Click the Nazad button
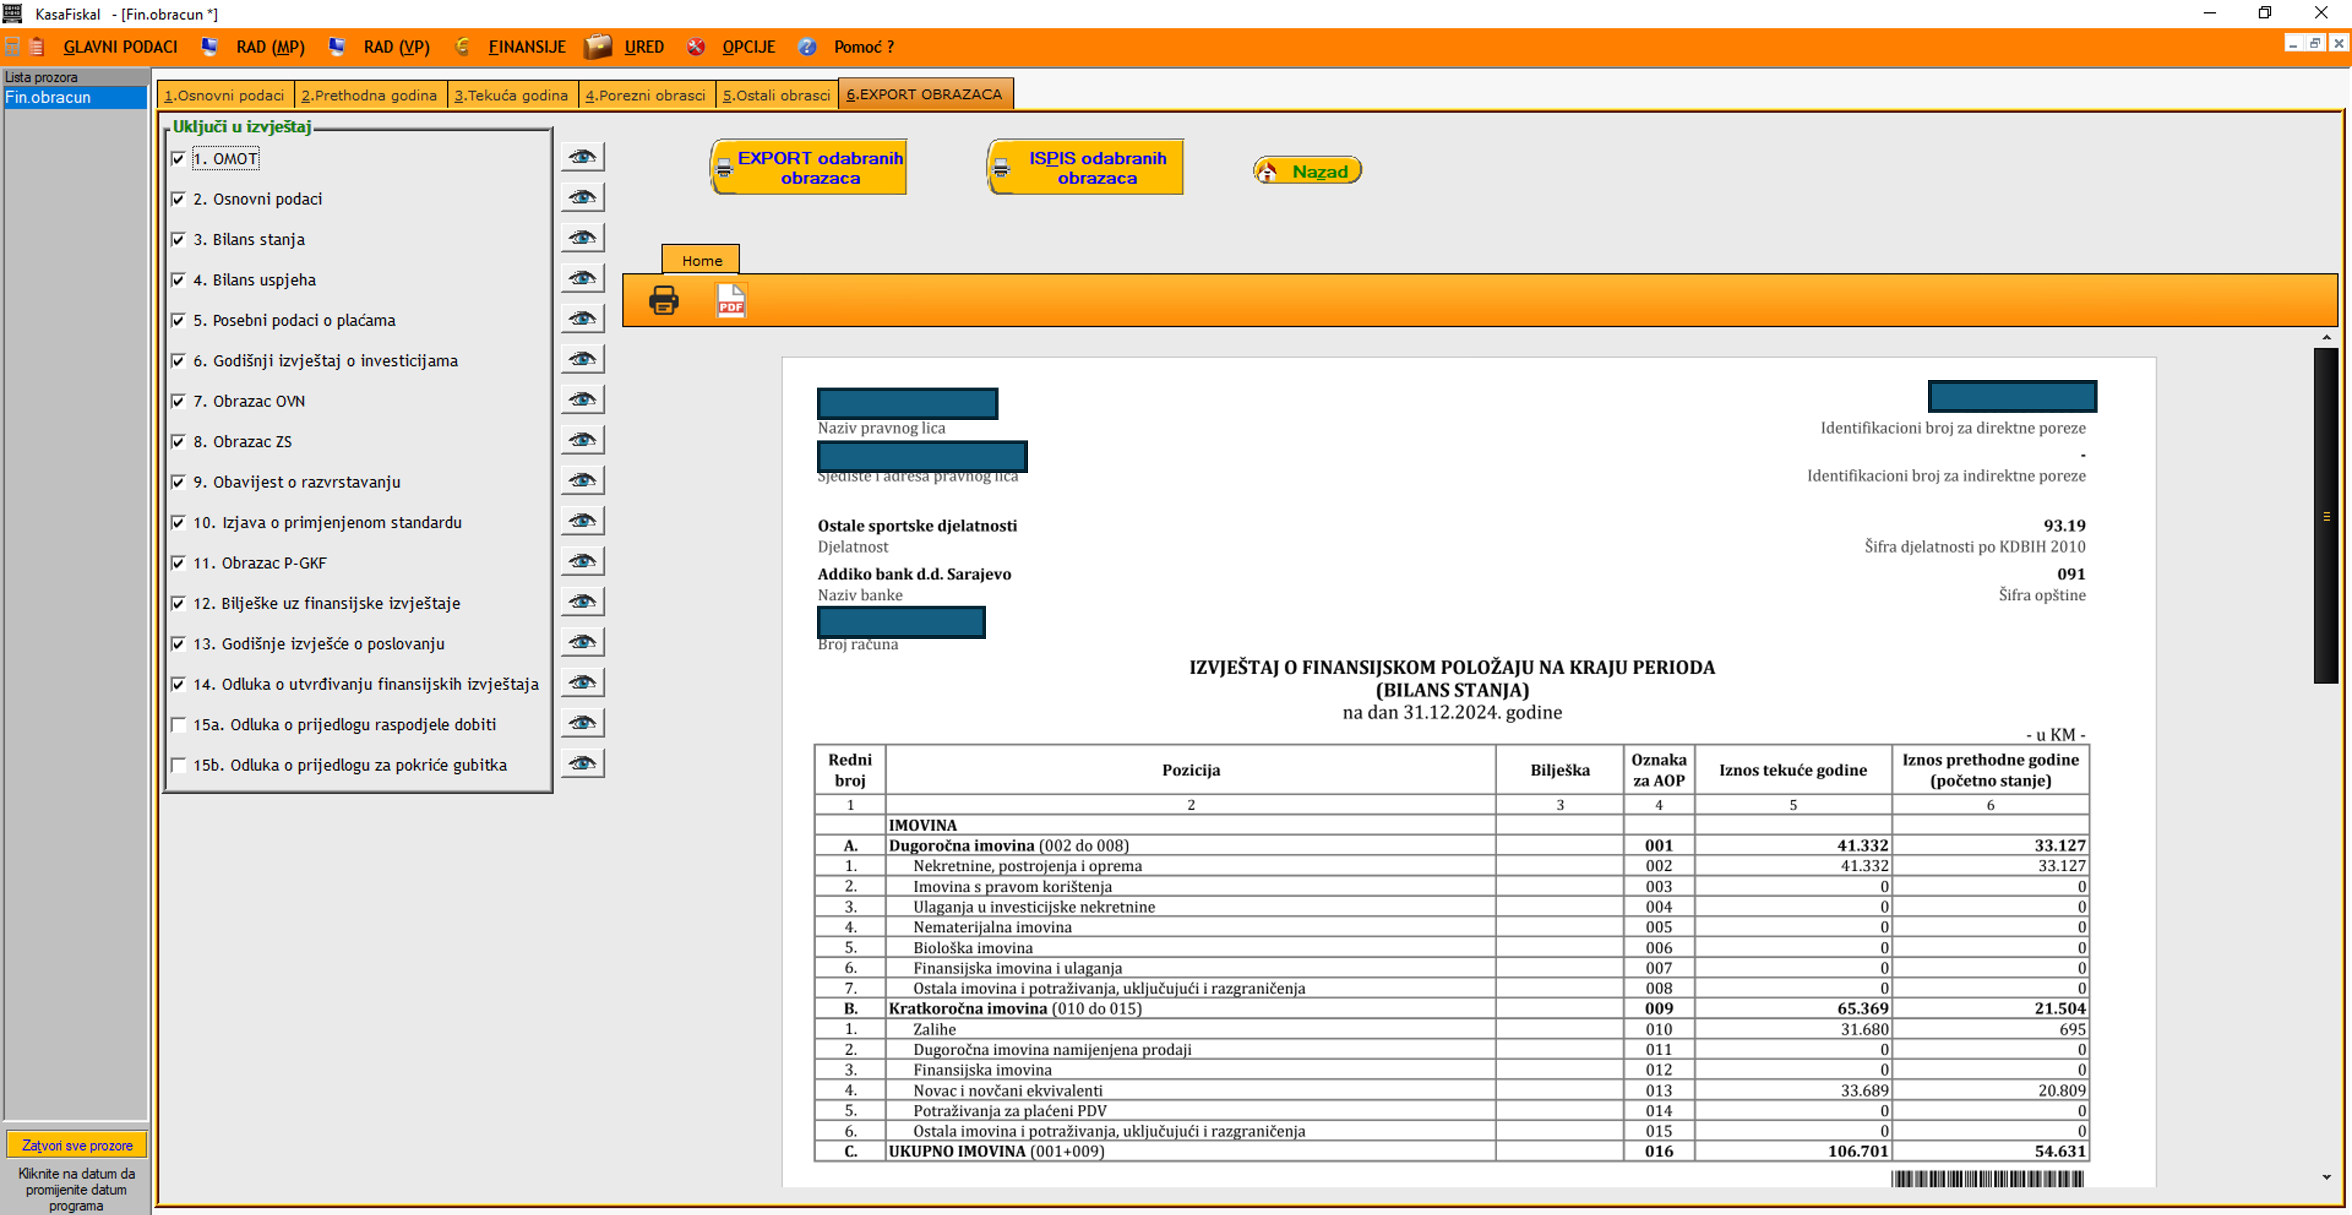Screen dimensions: 2352x1215 coord(1307,171)
